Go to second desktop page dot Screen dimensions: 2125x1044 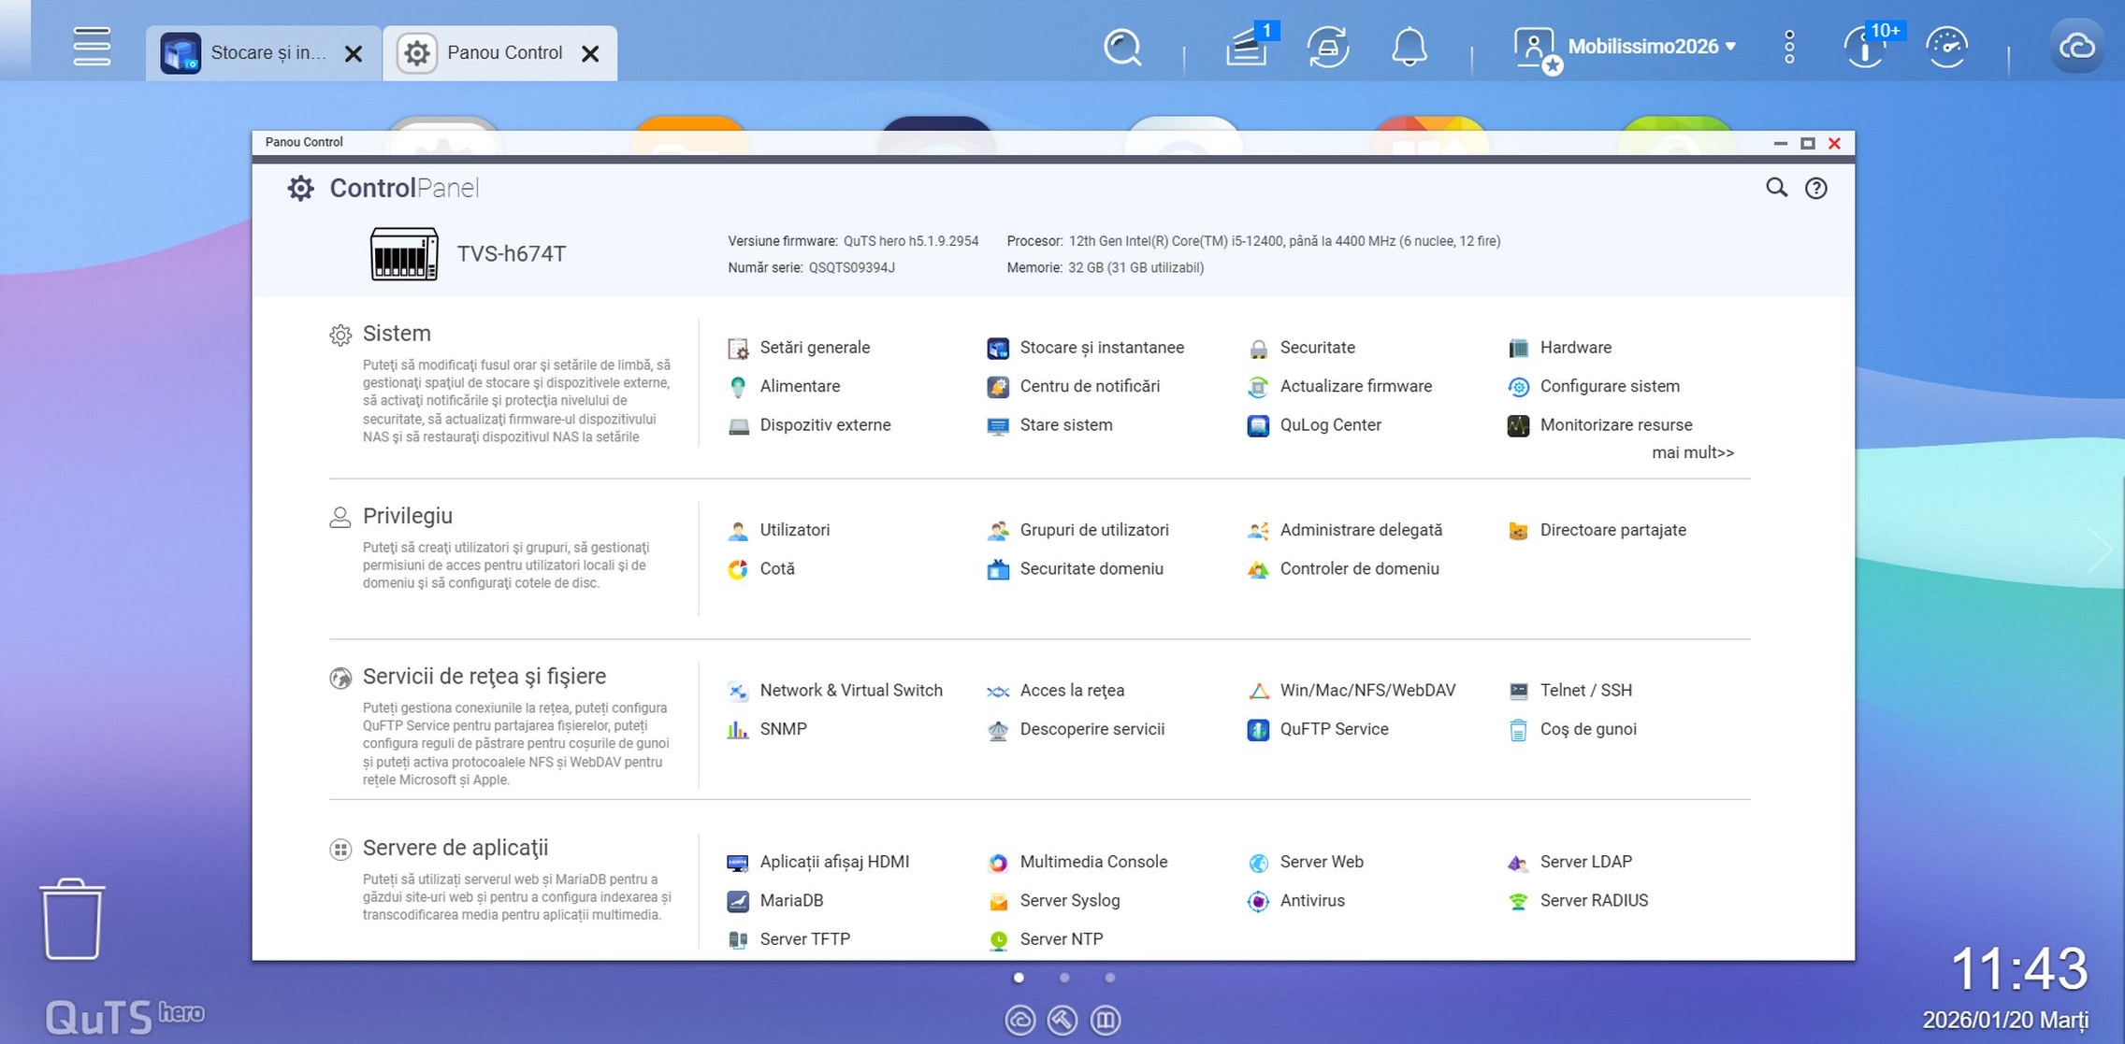tap(1063, 978)
